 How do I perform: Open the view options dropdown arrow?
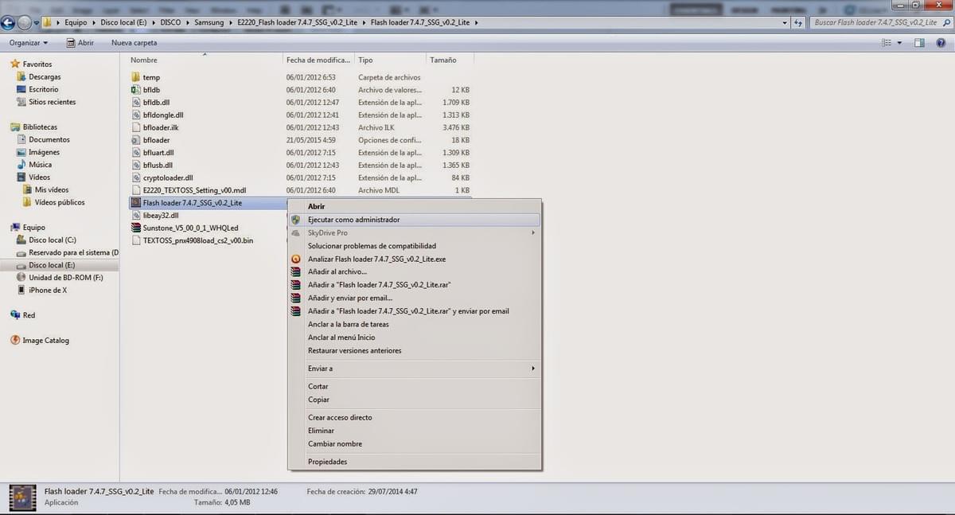click(899, 43)
